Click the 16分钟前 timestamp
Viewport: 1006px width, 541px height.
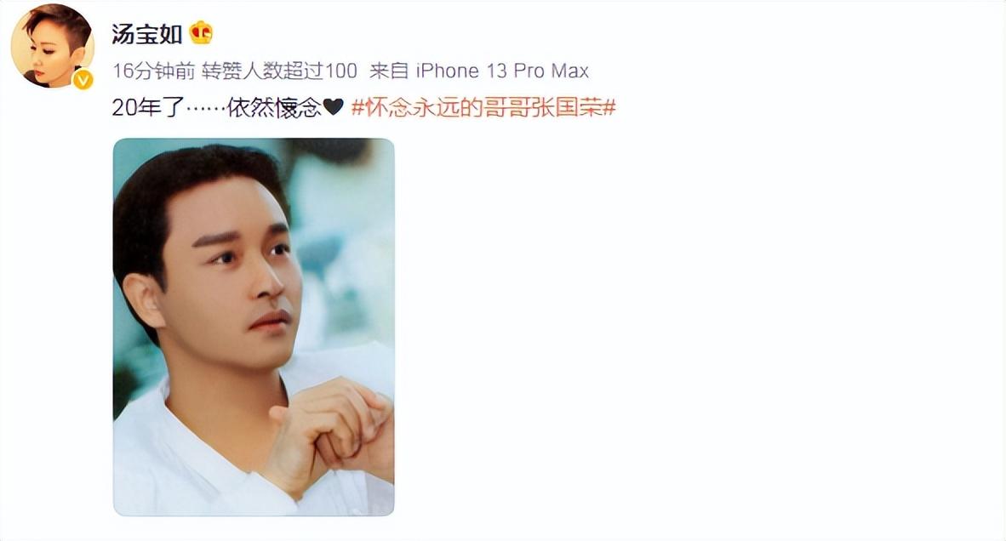(x=154, y=71)
